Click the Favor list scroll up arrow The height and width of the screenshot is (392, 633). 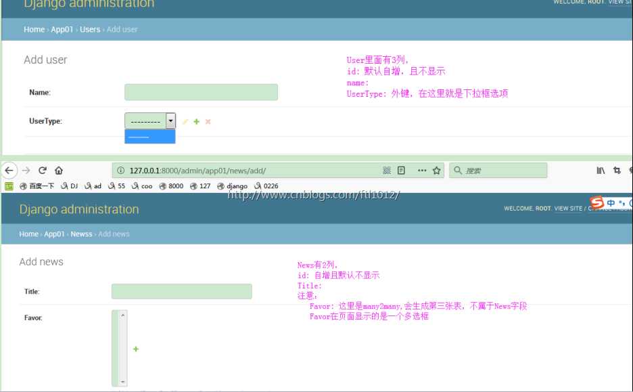click(122, 315)
